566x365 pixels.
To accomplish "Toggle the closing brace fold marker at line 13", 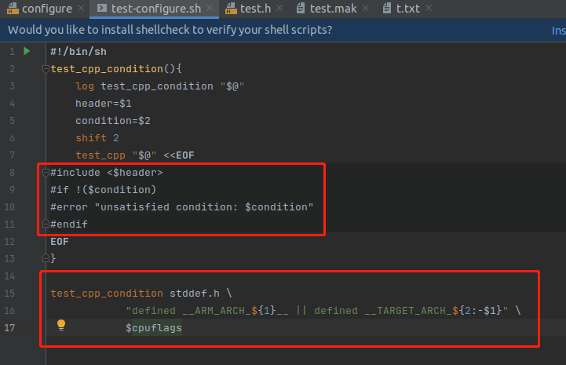I will 46,258.
